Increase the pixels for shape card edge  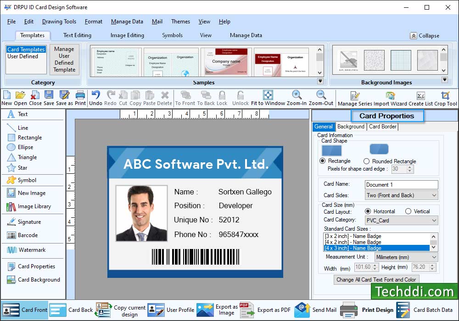410,167
